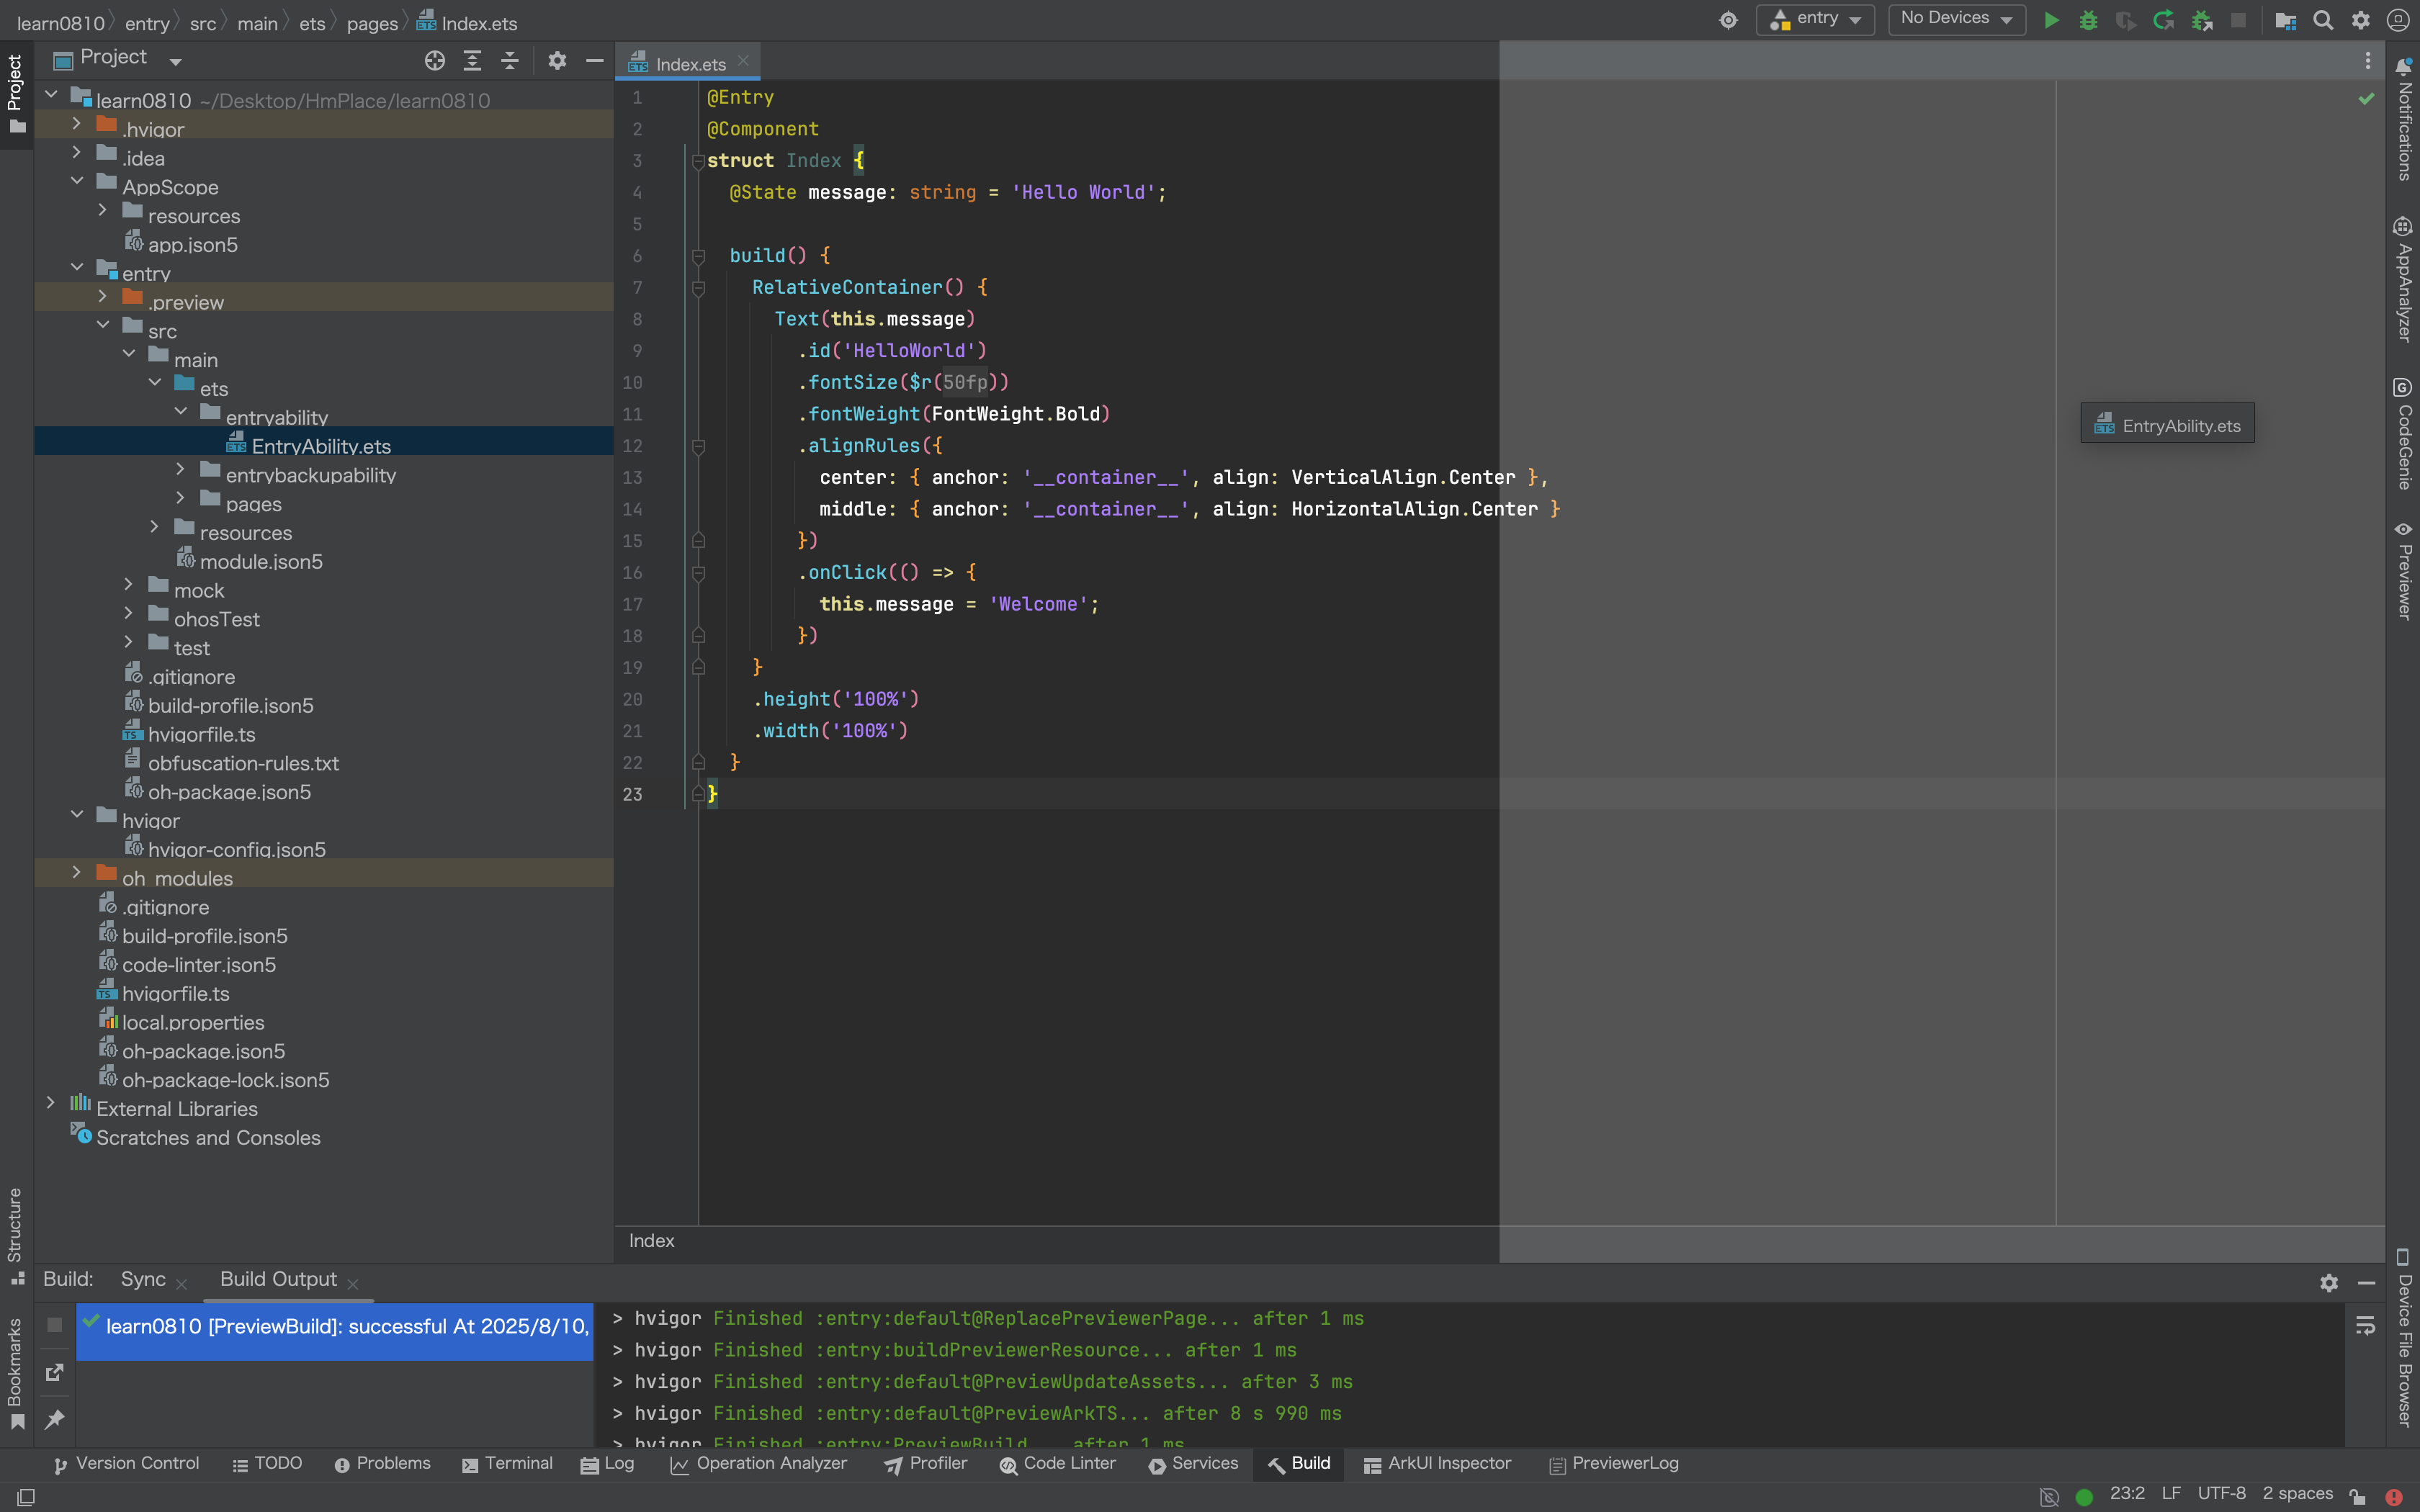Click the green inspection checkmark in the editor
Screen dimensions: 2420x1512
tap(2366, 98)
